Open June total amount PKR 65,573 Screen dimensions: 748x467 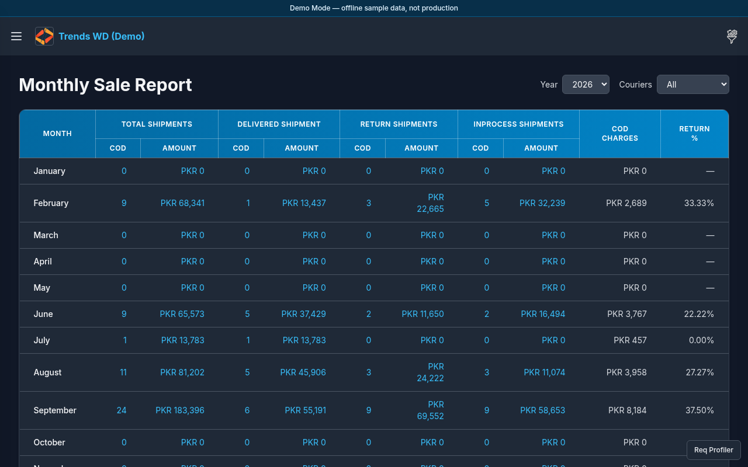pyautogui.click(x=182, y=314)
